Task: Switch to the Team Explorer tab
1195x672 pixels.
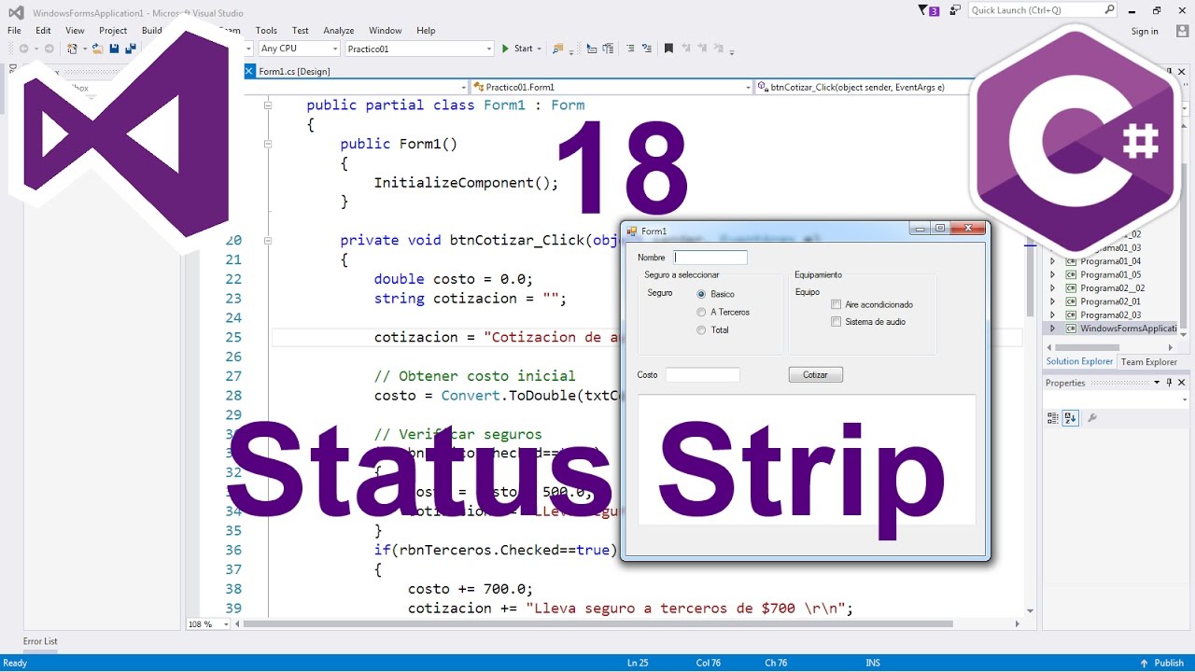Action: (x=1148, y=362)
